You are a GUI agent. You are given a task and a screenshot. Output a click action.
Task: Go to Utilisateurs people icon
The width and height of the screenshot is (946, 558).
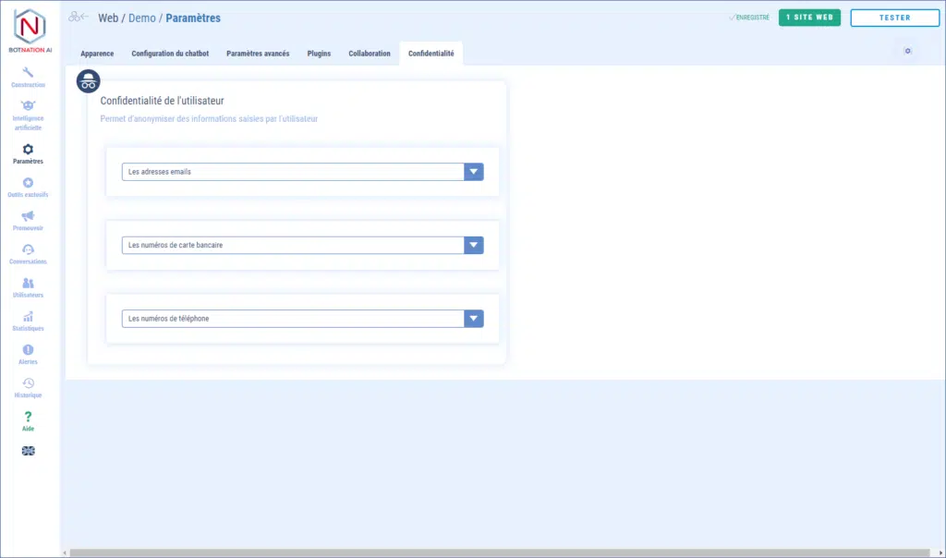tap(28, 283)
